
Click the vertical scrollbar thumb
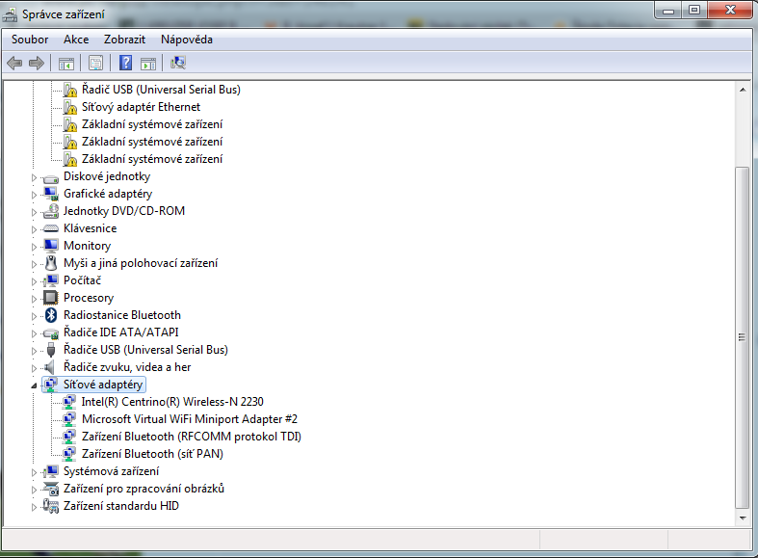point(742,337)
